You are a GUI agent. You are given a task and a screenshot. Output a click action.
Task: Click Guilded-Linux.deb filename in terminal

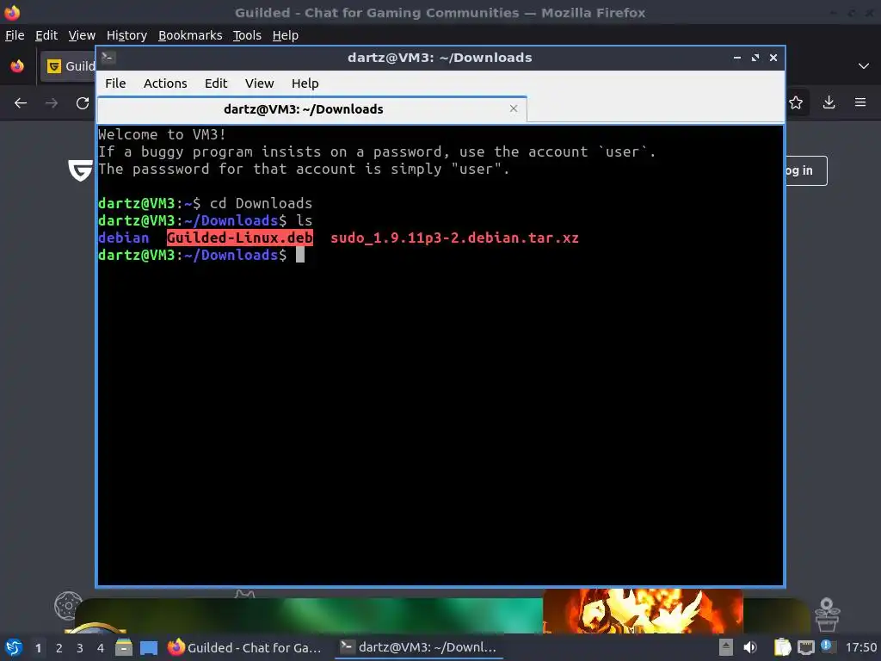coord(240,238)
